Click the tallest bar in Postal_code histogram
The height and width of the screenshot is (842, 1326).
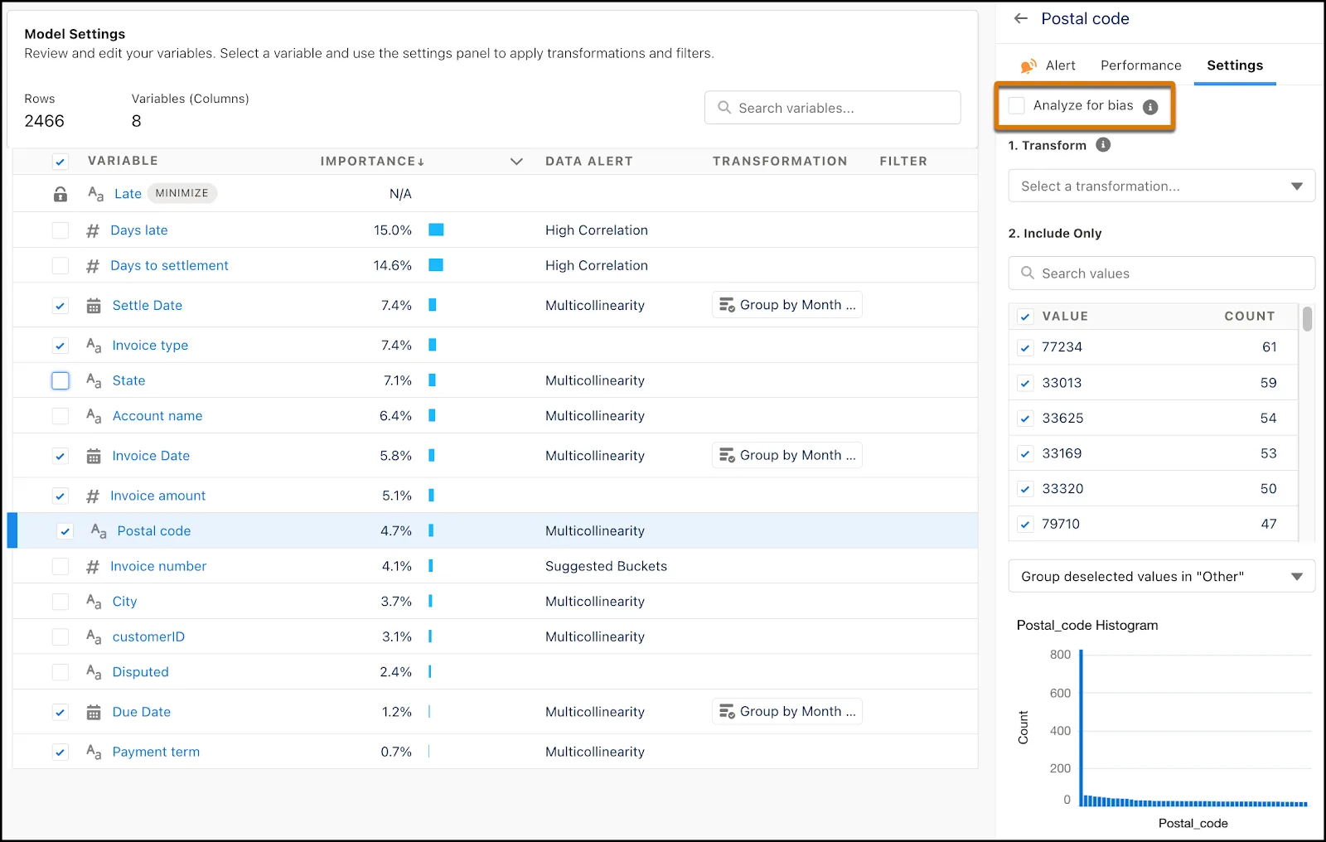pyautogui.click(x=1082, y=728)
